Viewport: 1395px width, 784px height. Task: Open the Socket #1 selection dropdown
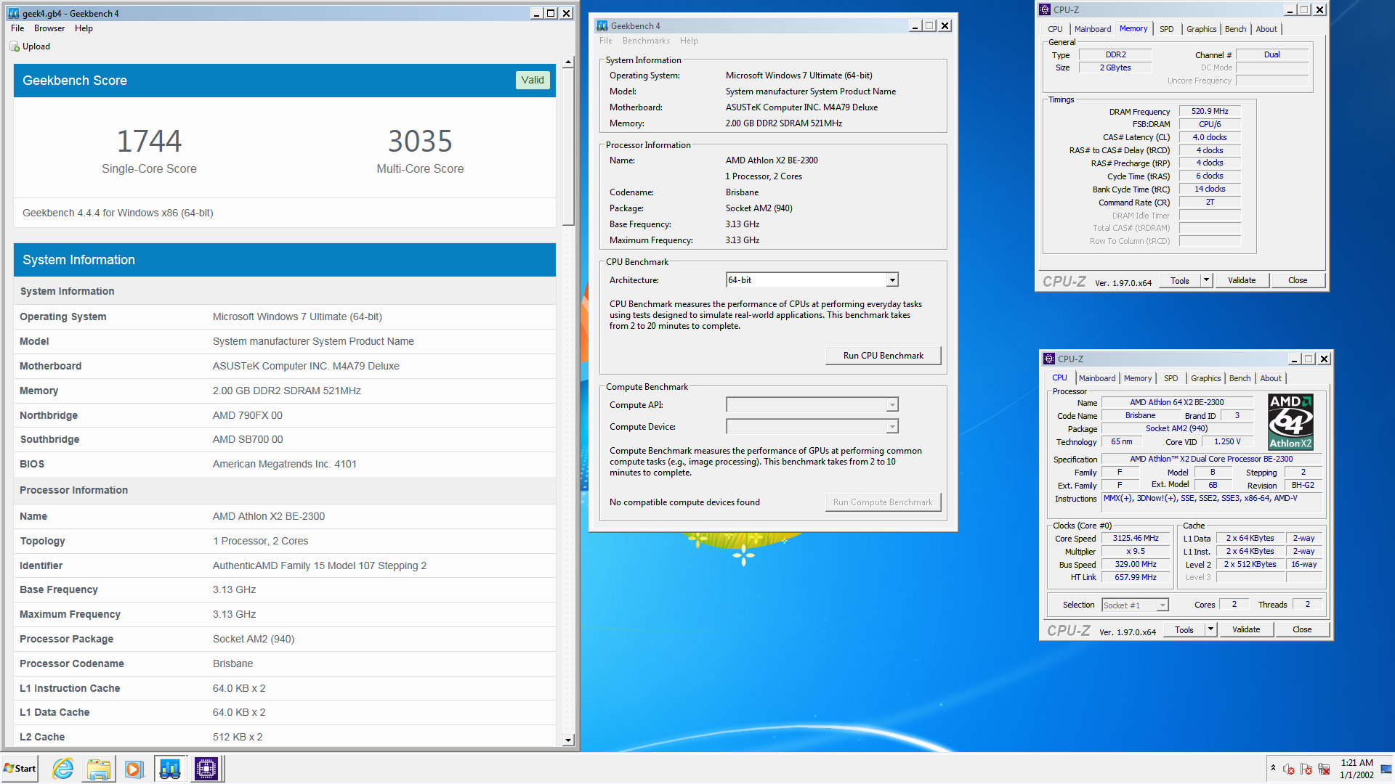(1163, 605)
